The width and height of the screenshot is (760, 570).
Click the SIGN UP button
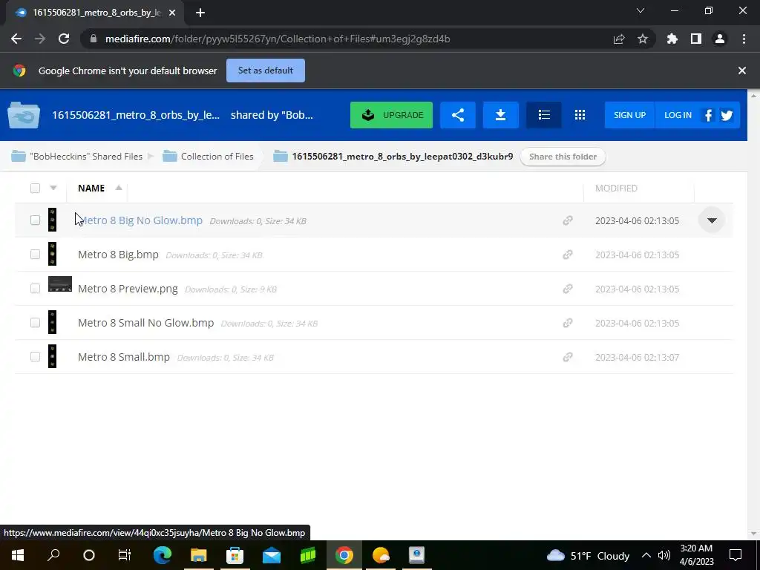coord(629,115)
